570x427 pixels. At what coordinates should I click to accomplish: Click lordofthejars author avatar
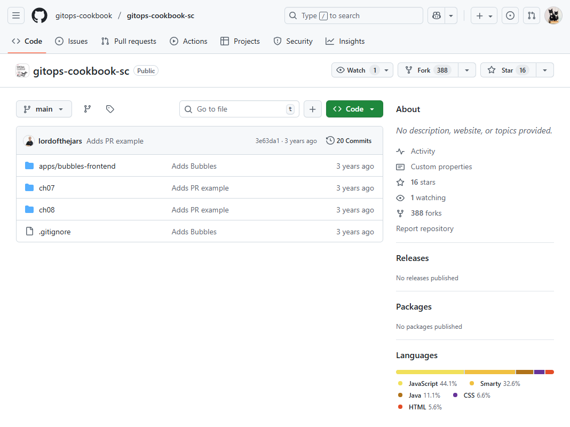29,141
